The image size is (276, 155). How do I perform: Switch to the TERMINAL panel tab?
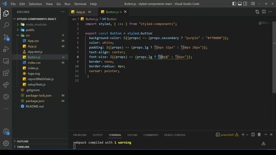(x=115, y=135)
